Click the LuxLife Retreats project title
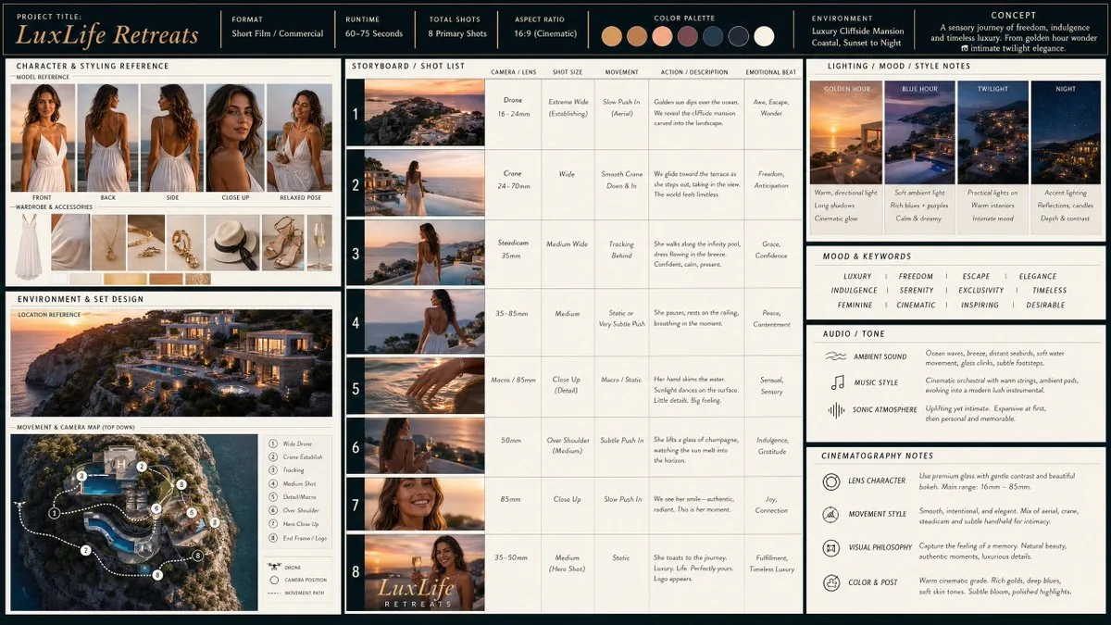The height and width of the screenshot is (625, 1111). [107, 36]
